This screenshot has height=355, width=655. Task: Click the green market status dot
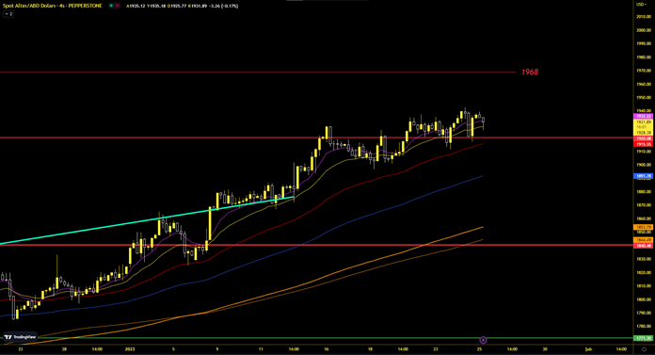click(x=111, y=6)
